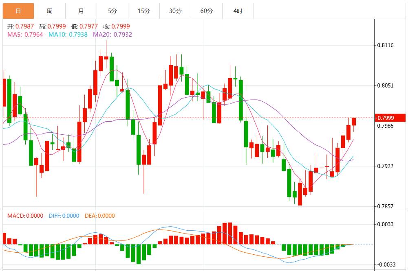Select the DEA indicator label
The image size is (408, 271).
click(99, 216)
